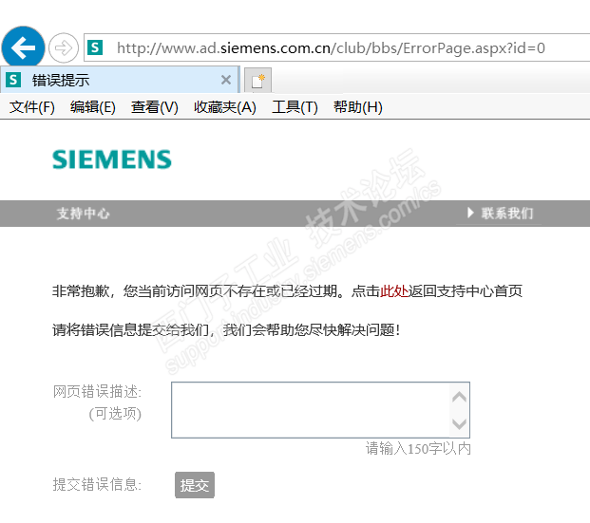Click the Siemens favicon in address bar

pos(94,47)
